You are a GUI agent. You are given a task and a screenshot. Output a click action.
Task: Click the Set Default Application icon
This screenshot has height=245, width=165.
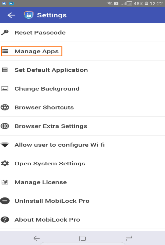5,70
